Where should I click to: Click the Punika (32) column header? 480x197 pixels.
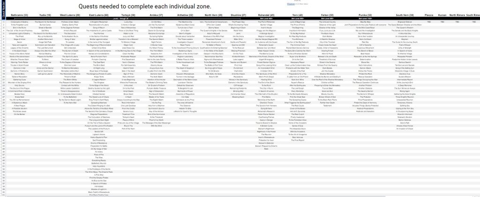pyautogui.click(x=365, y=15)
